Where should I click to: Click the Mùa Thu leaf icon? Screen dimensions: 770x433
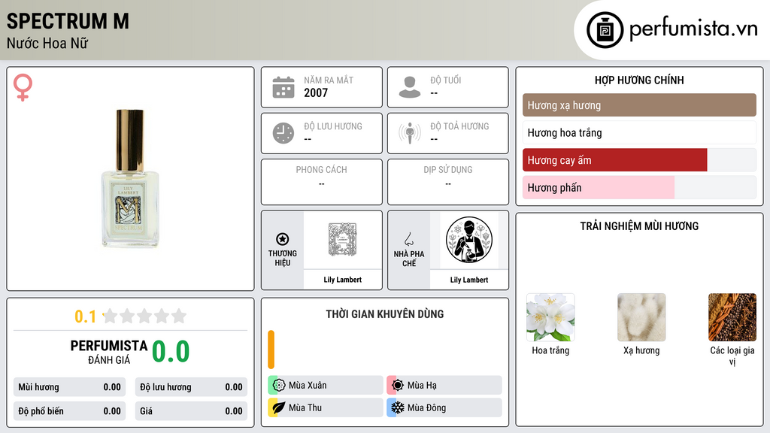[278, 407]
